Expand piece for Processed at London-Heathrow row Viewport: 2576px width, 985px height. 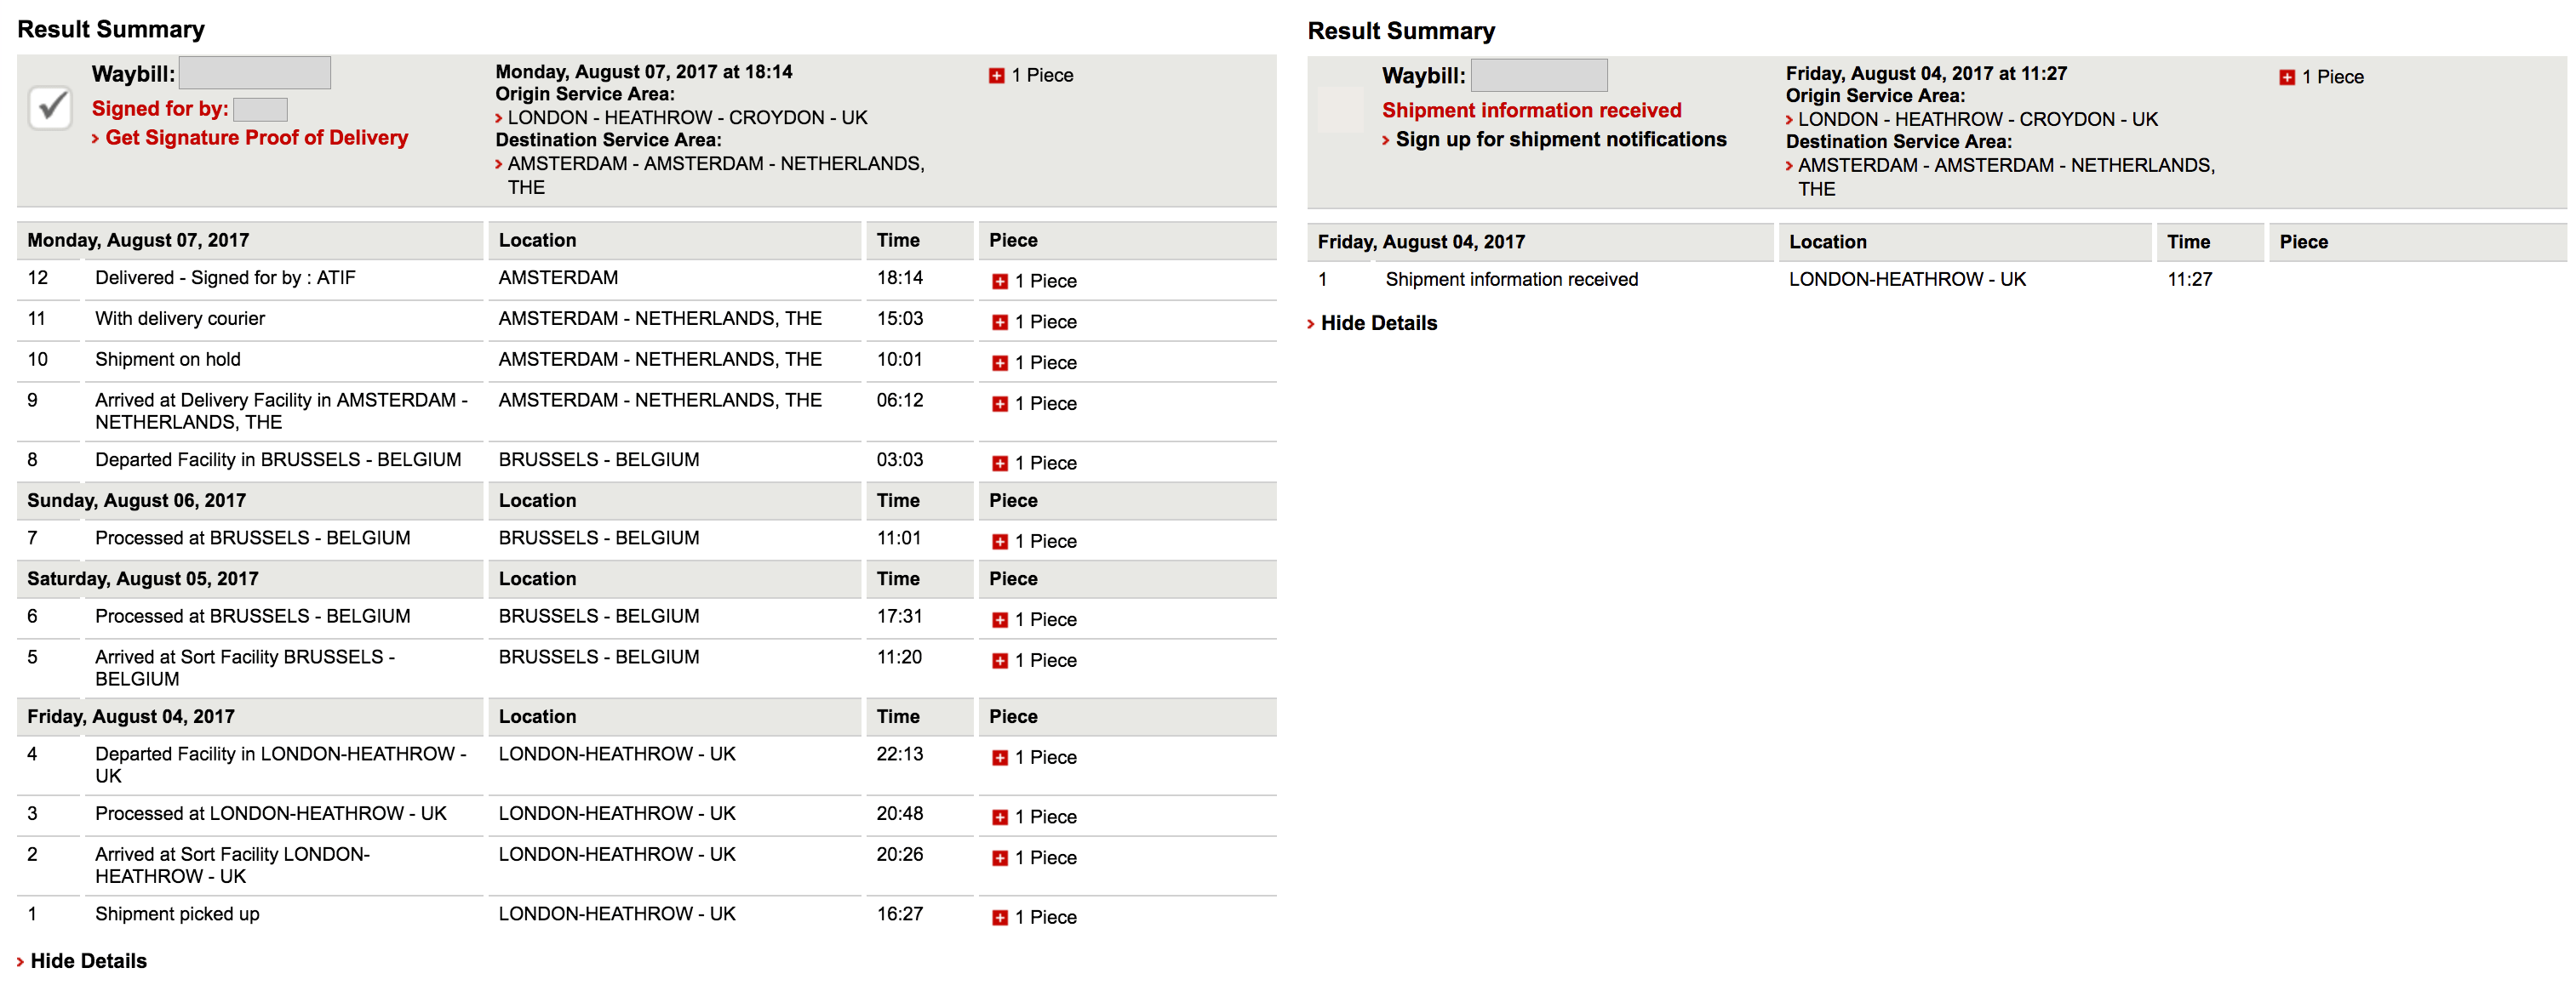(x=999, y=817)
